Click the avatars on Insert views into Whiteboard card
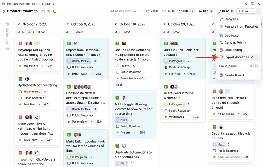 click(174, 87)
